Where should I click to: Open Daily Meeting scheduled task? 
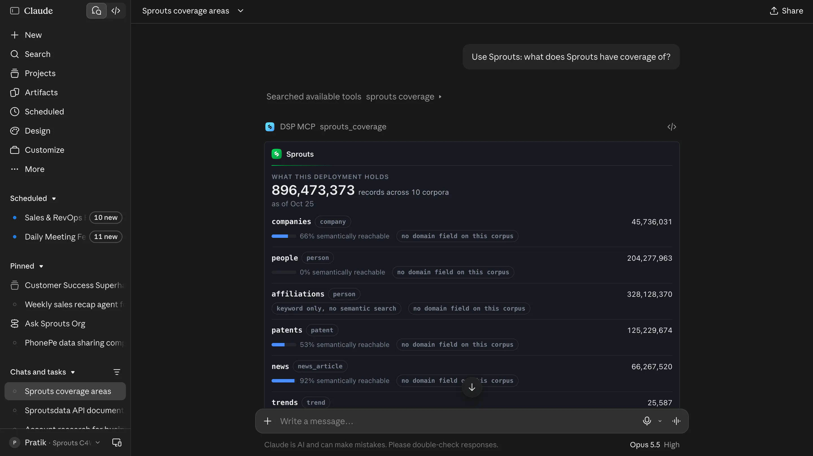point(65,237)
